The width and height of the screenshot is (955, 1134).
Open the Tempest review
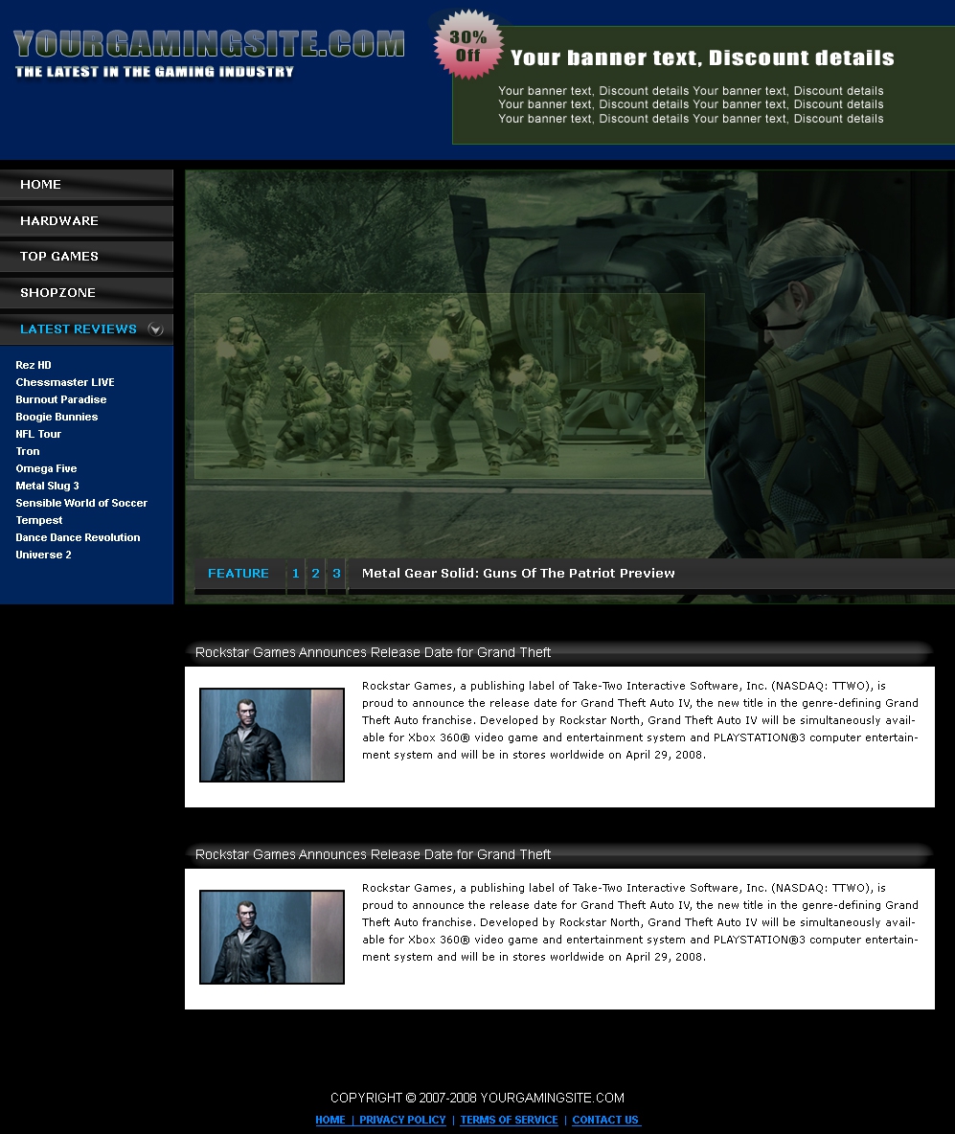tap(39, 521)
